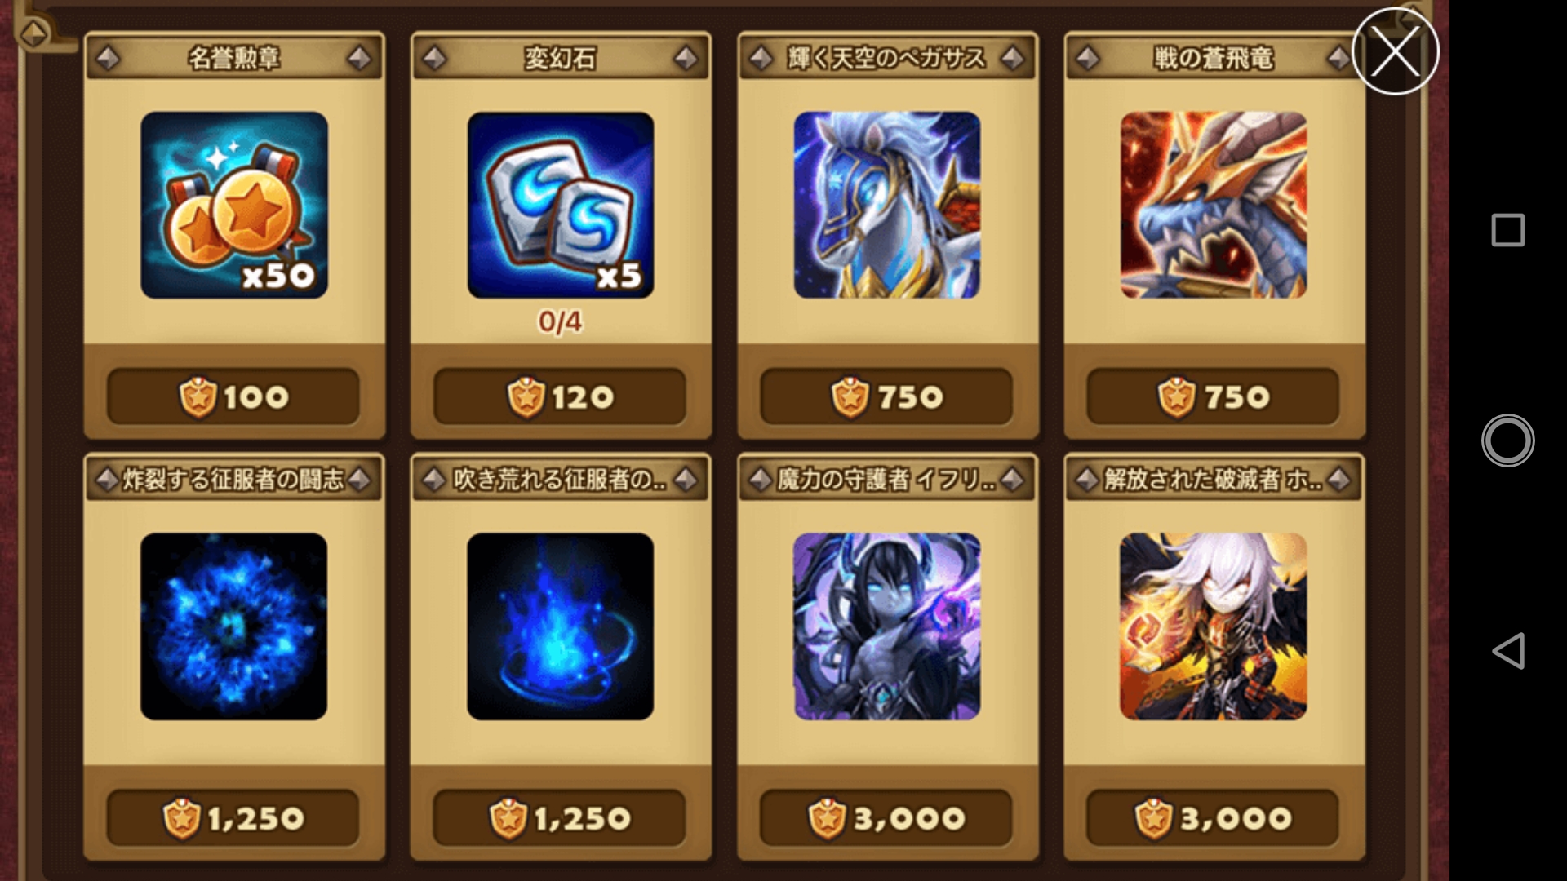The height and width of the screenshot is (881, 1567).
Task: Buy the Pegasus costume for 750
Action: tap(886, 396)
